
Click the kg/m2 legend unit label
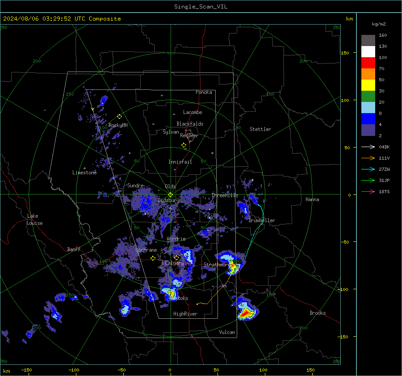coord(379,24)
